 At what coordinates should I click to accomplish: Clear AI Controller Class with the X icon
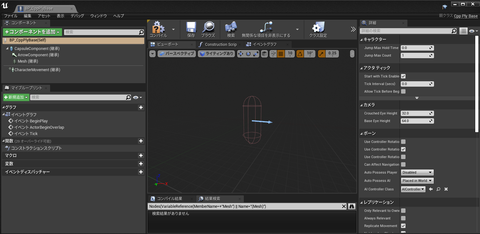(446, 189)
